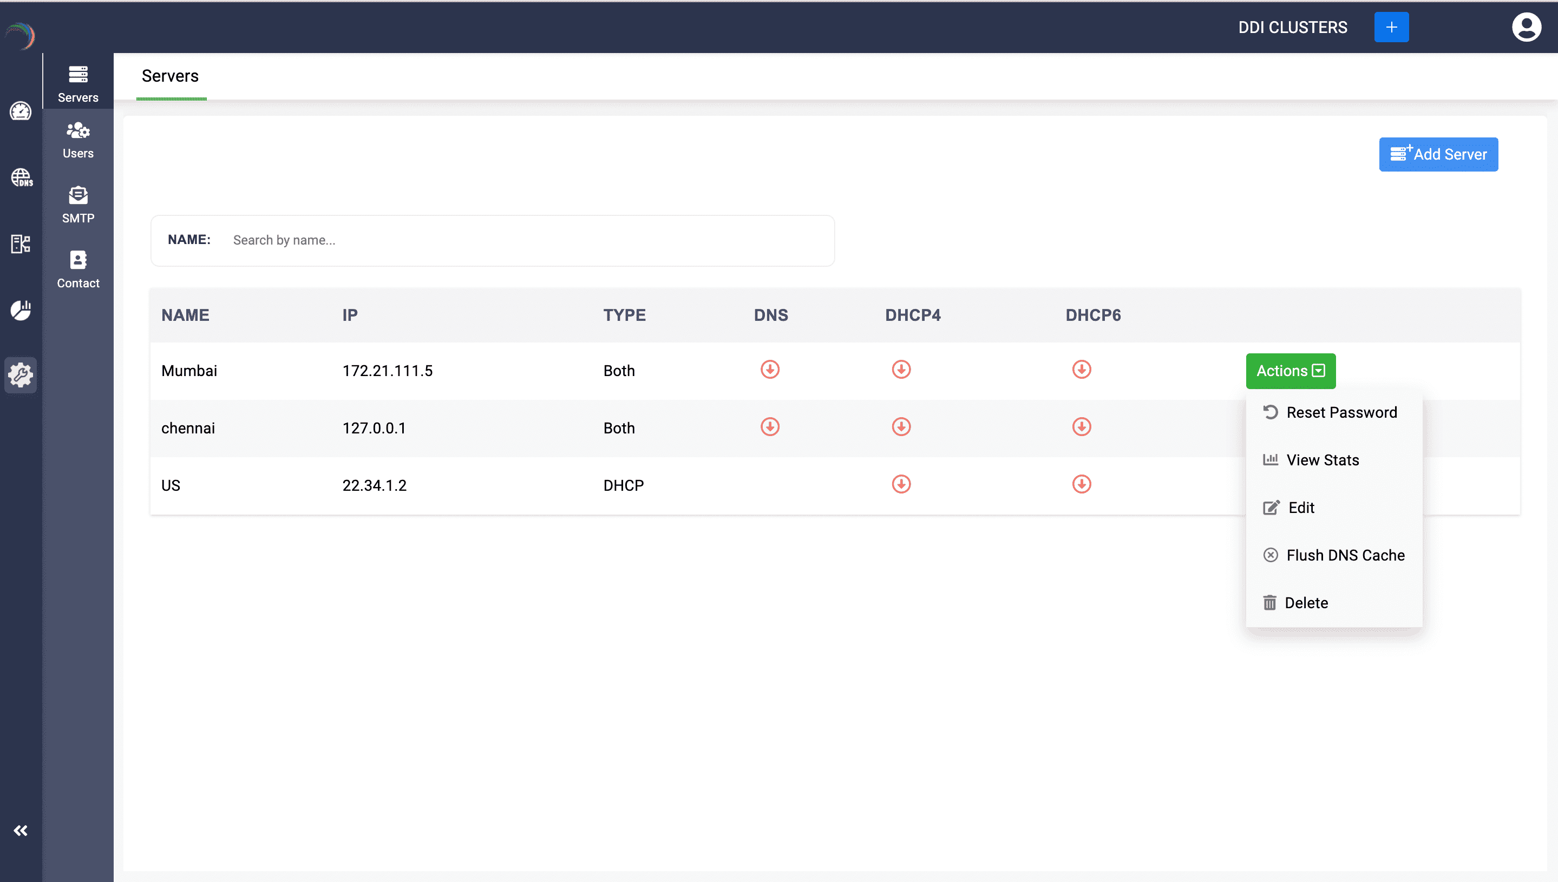Download DHCP4 config for chennai server

tap(900, 426)
